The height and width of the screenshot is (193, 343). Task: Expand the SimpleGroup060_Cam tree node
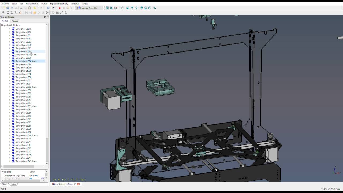[x=9, y=61]
